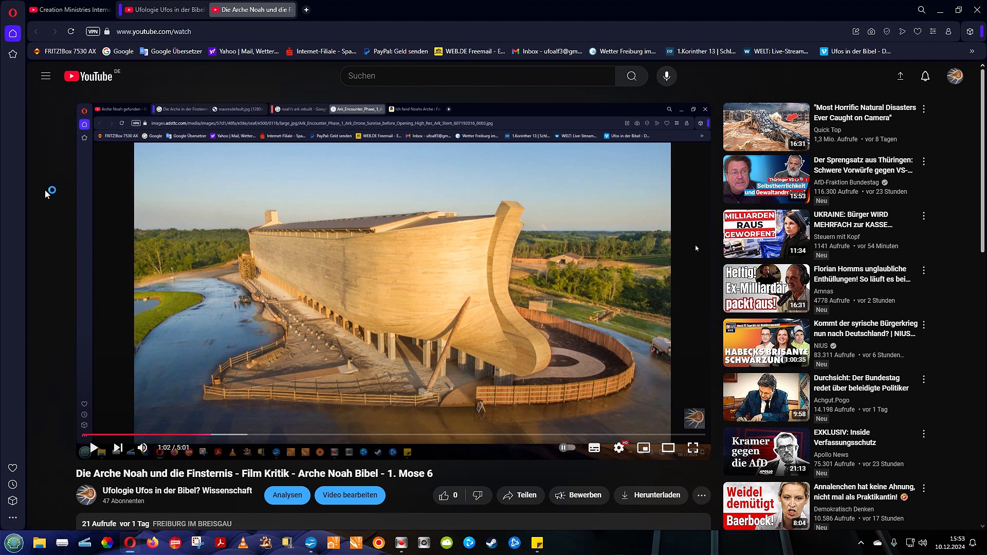Enter fullscreen mode in player
987x555 pixels.
pos(692,448)
